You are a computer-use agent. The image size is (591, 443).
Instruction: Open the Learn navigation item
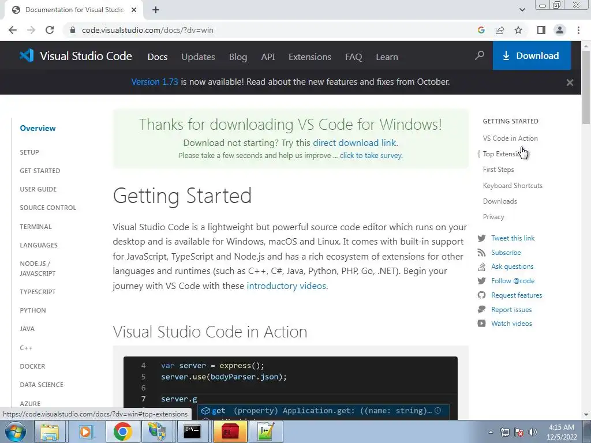(387, 57)
